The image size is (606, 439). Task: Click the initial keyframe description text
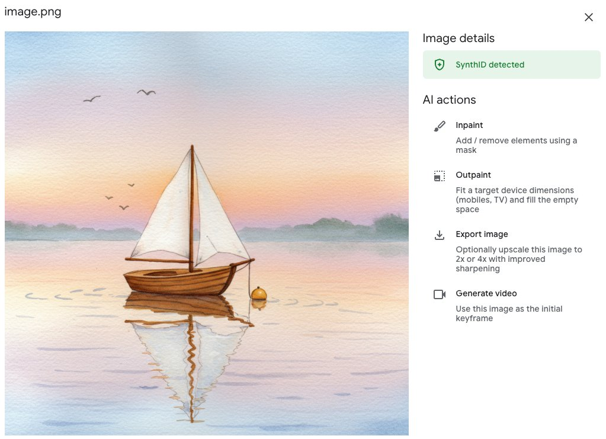tap(508, 313)
